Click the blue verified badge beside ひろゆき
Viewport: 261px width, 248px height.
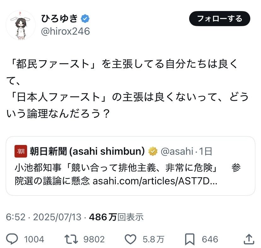point(85,19)
